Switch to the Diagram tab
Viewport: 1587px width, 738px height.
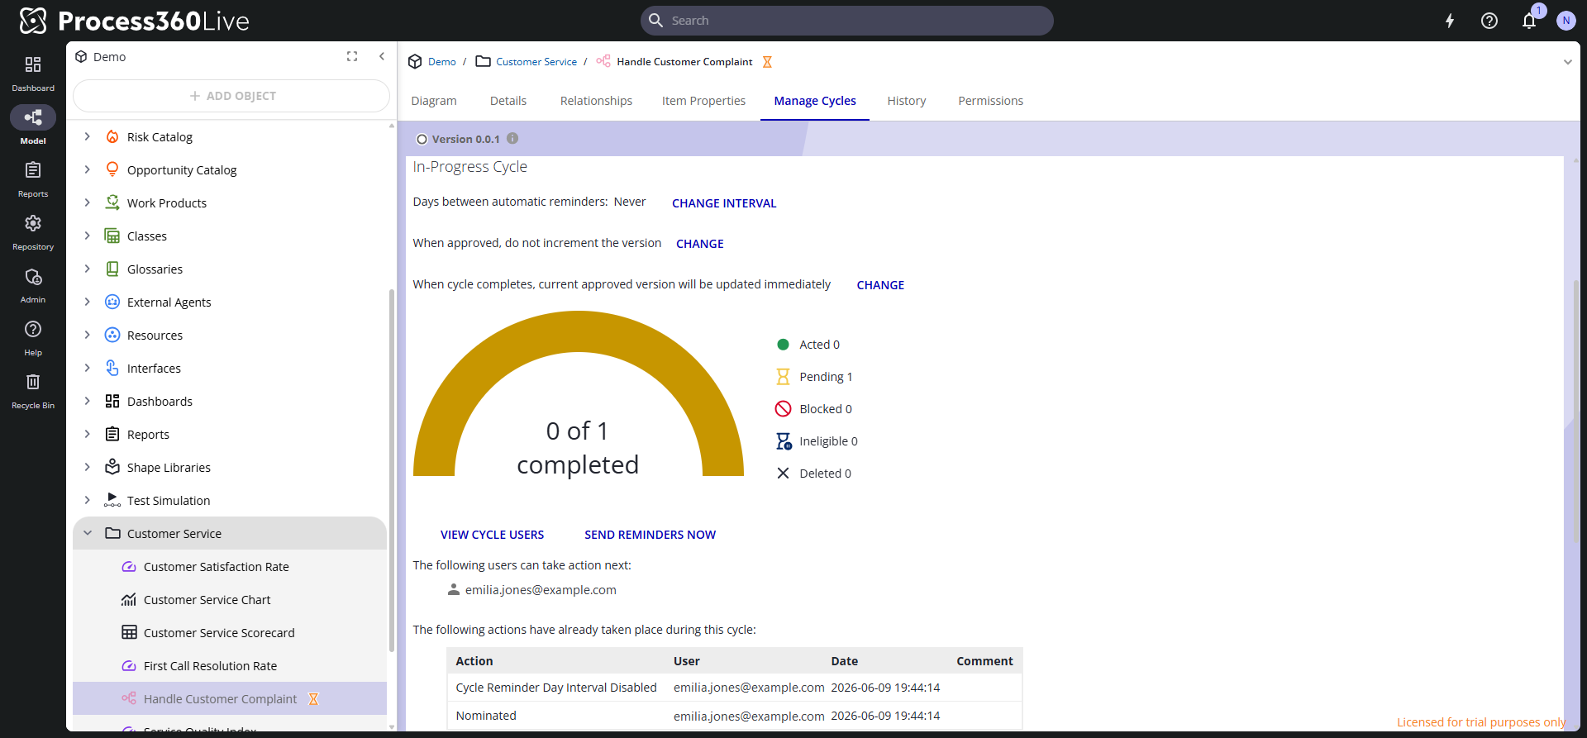point(434,101)
